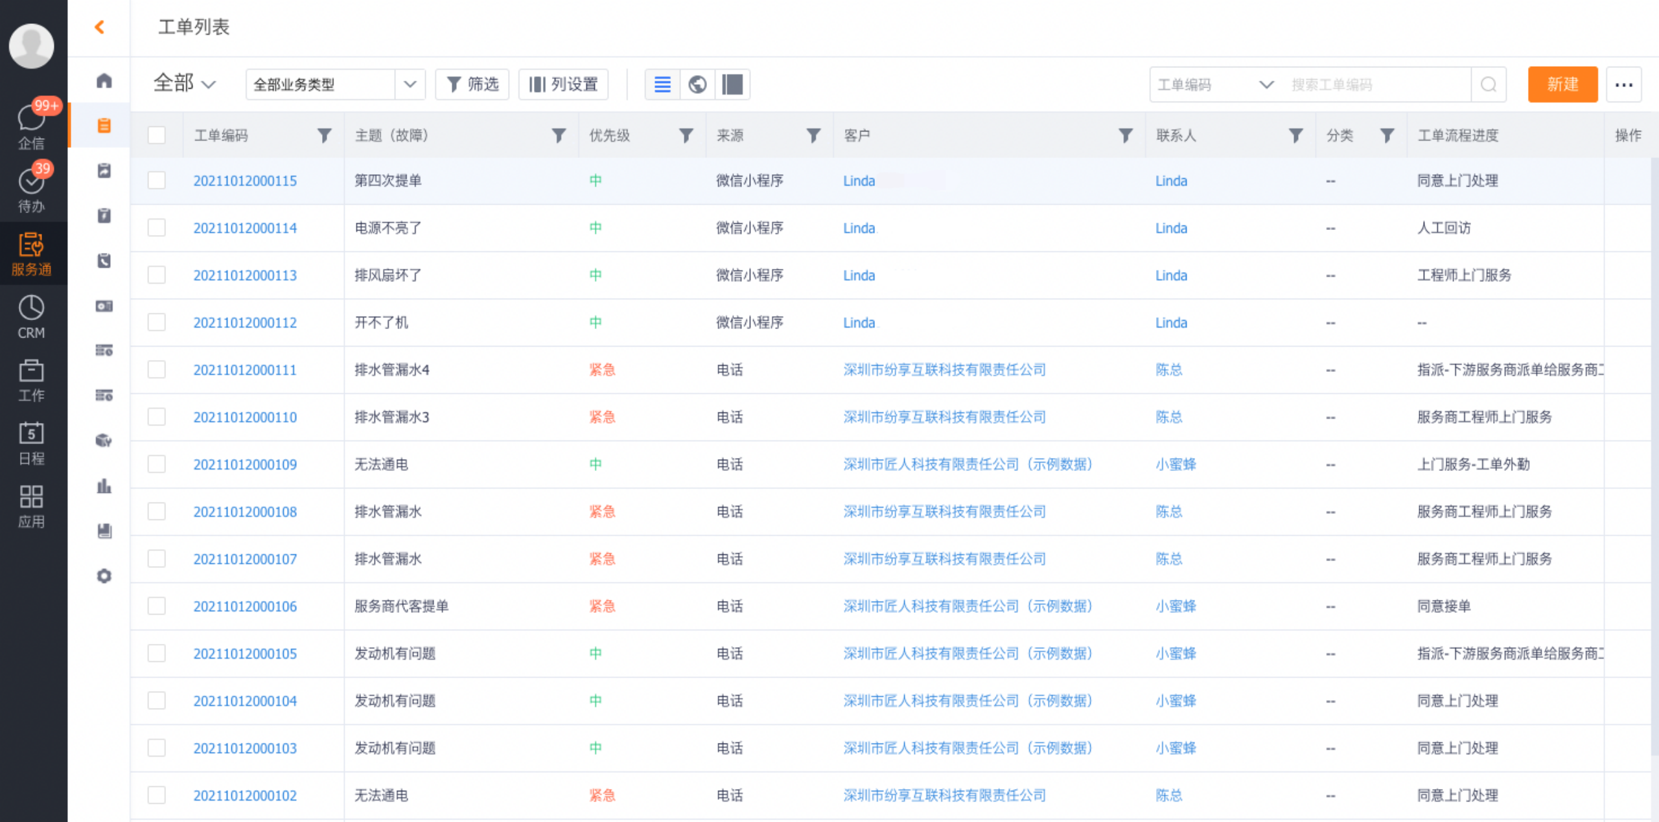Open the bar chart statistics icon
1659x822 pixels.
[104, 486]
